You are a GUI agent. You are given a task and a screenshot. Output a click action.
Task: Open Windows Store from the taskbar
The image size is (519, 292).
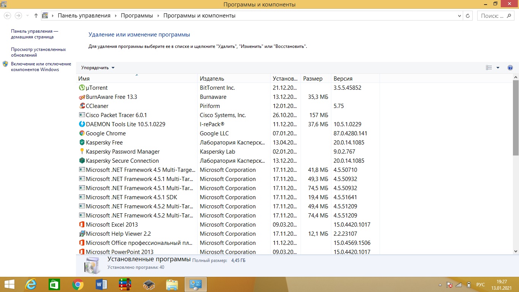click(54, 284)
